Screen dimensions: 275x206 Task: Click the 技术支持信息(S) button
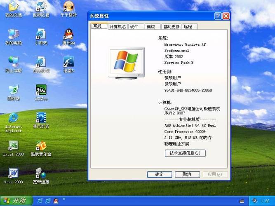pyautogui.click(x=185, y=153)
